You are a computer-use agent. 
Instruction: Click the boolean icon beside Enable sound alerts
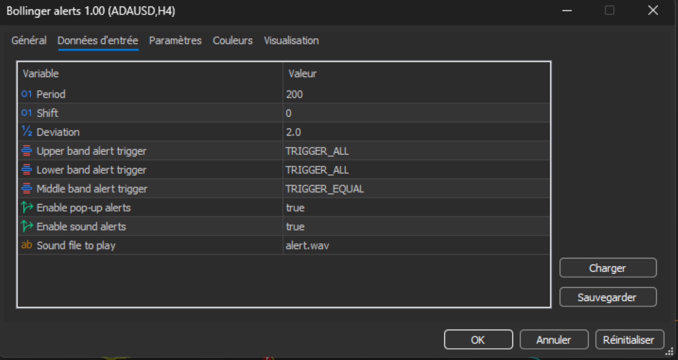(x=27, y=226)
